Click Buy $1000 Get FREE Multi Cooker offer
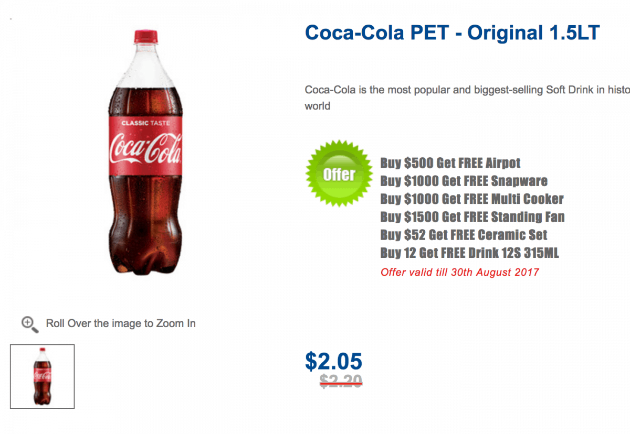630x434 pixels. coord(471,199)
